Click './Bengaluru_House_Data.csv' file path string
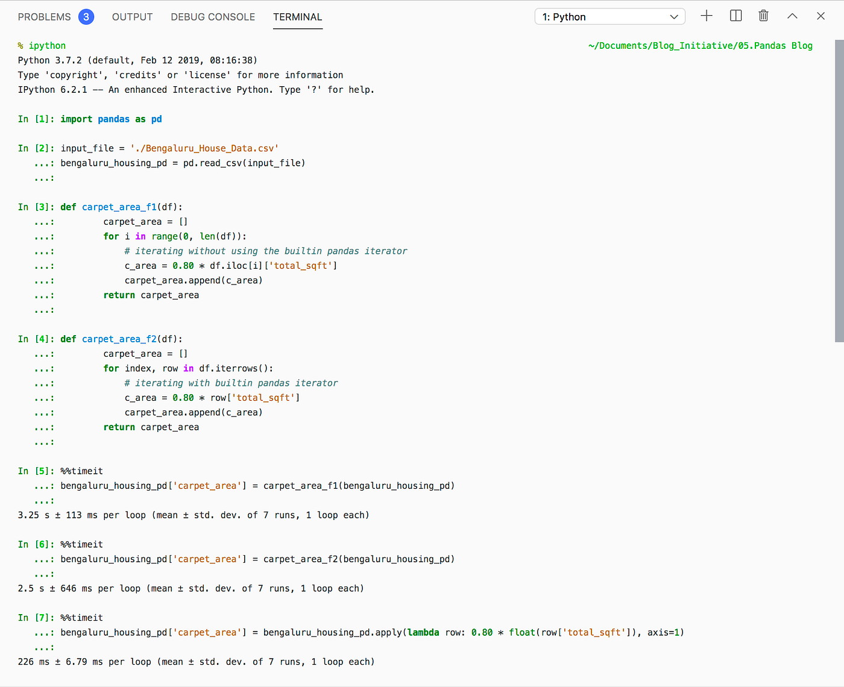 pyautogui.click(x=204, y=148)
